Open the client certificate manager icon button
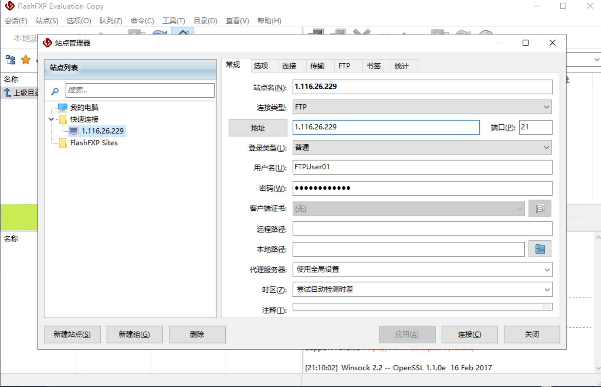This screenshot has width=601, height=387. pos(540,209)
